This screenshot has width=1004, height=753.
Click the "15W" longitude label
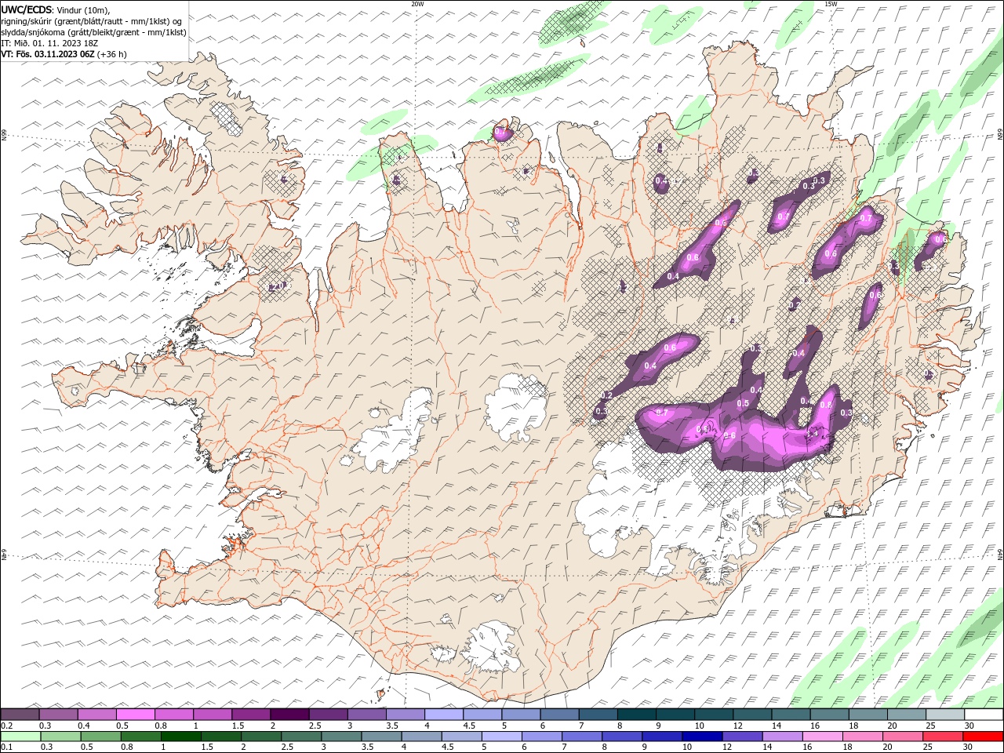pos(831,4)
